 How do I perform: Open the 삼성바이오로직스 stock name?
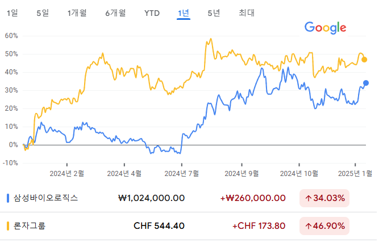[45, 198]
